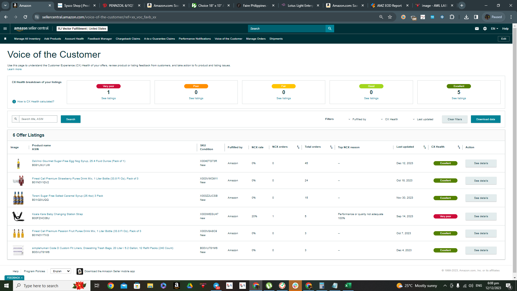Click the Clear filters button
The height and width of the screenshot is (291, 517).
coord(455,119)
